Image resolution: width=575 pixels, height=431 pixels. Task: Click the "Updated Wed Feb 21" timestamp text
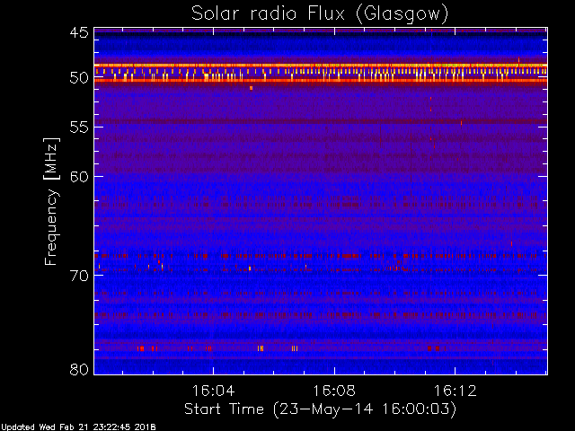click(78, 427)
